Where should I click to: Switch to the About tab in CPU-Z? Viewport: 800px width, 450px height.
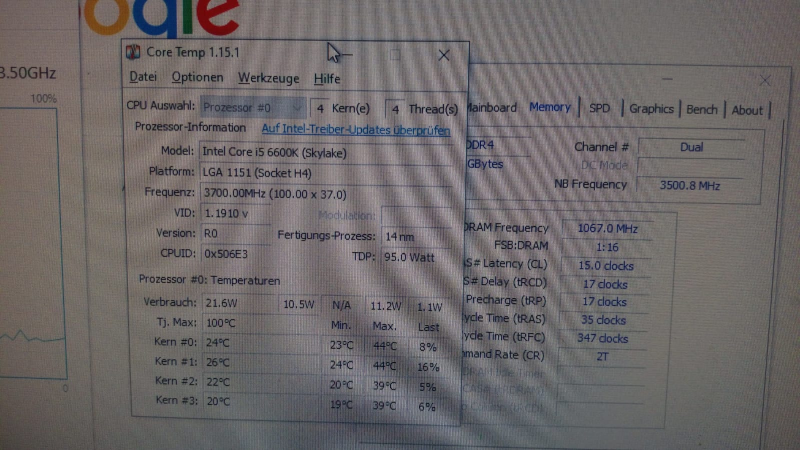[747, 110]
